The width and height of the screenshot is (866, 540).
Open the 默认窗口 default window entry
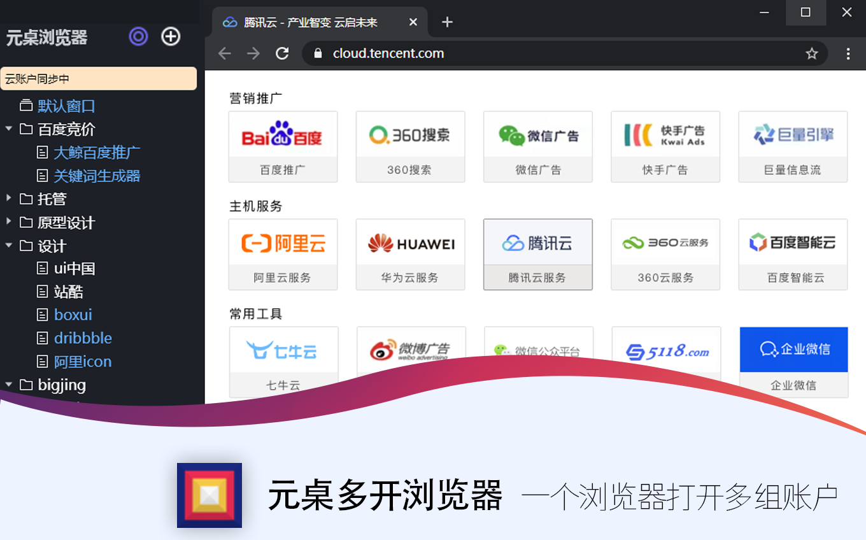click(x=66, y=106)
